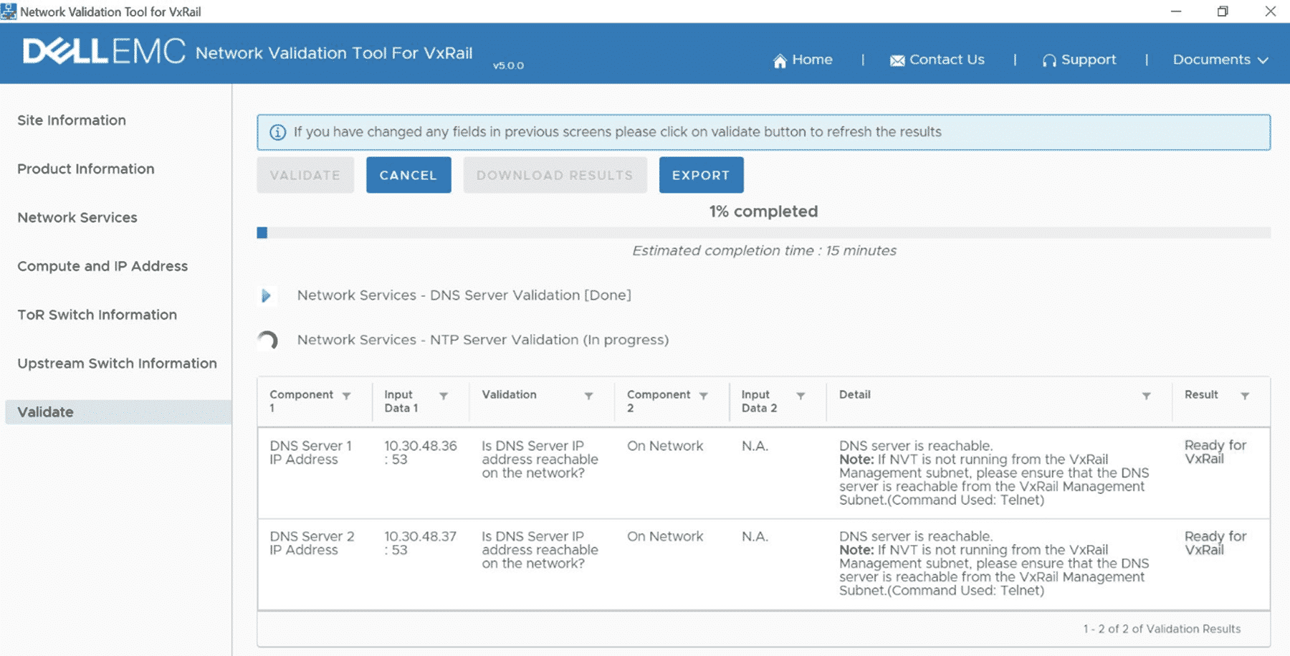Click the 10.30.48.36 : 53 cell
The width and height of the screenshot is (1290, 656).
point(421,452)
